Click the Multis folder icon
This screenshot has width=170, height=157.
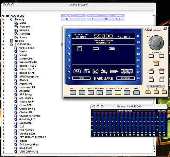click(16, 23)
